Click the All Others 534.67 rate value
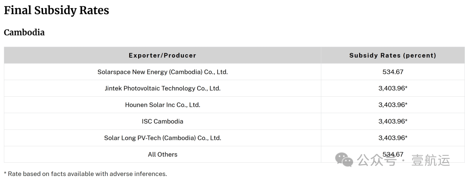 click(392, 154)
